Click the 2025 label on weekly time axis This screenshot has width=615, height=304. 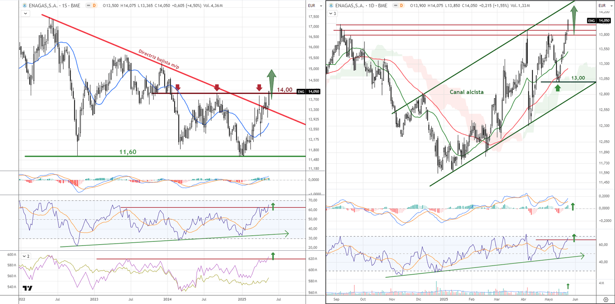[242, 299]
